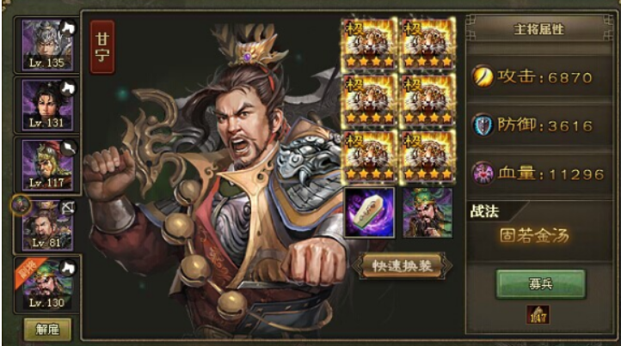Click the 147 troop icon under 募兵
The width and height of the screenshot is (621, 346).
(x=538, y=314)
